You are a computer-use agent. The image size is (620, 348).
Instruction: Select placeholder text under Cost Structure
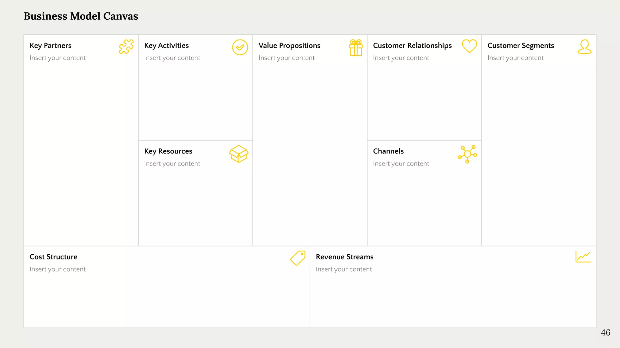point(58,269)
